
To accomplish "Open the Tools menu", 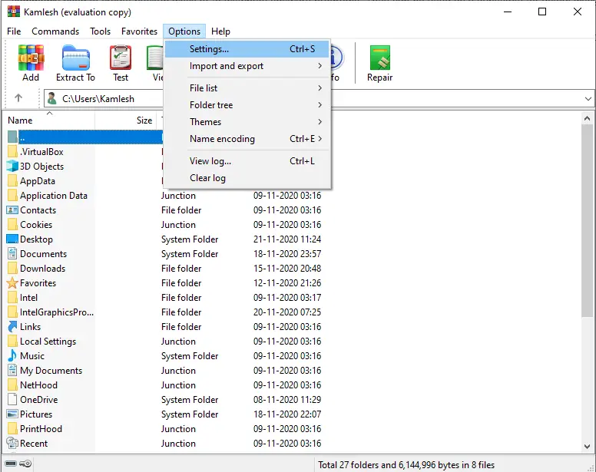I will (x=100, y=31).
